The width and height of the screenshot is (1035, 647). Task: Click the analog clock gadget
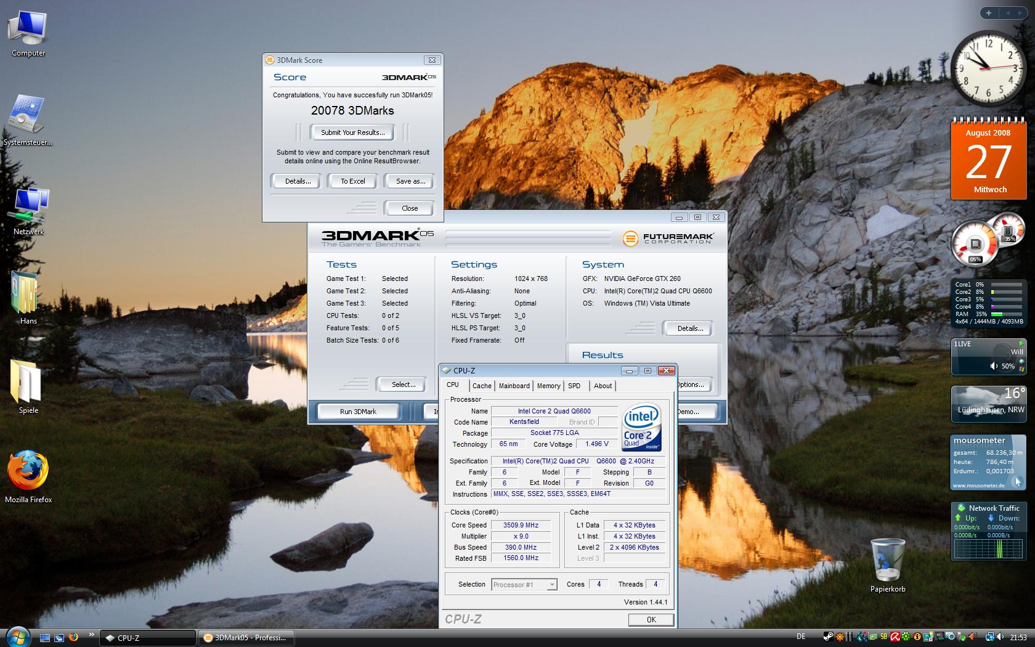[x=989, y=69]
